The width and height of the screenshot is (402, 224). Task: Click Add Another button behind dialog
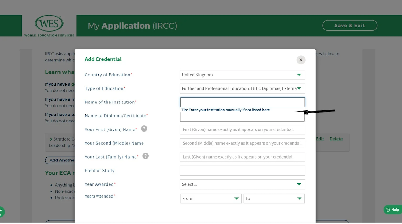click(60, 160)
